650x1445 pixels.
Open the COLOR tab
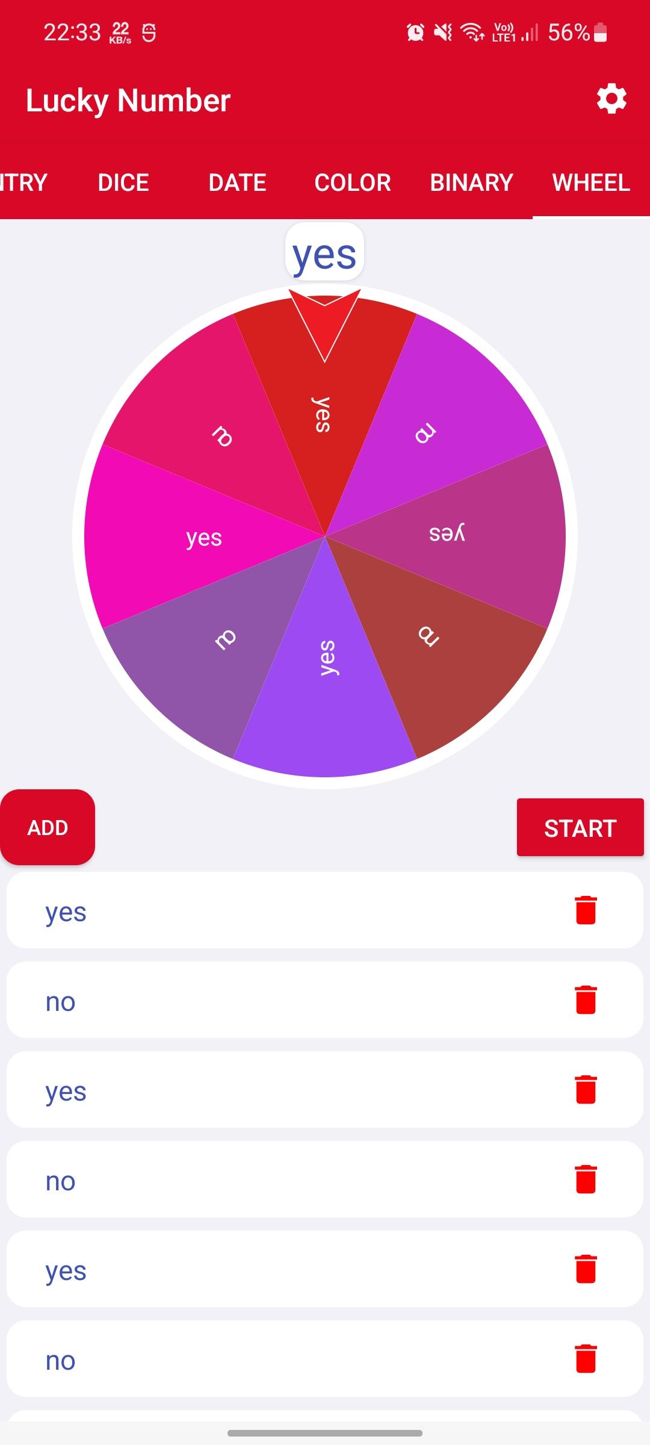353,182
